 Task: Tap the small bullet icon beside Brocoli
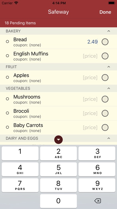pos(7,113)
